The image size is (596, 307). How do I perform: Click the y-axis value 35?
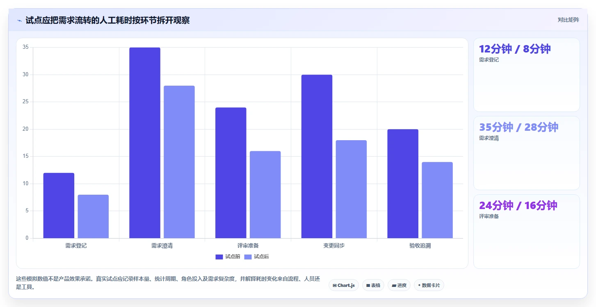25,48
